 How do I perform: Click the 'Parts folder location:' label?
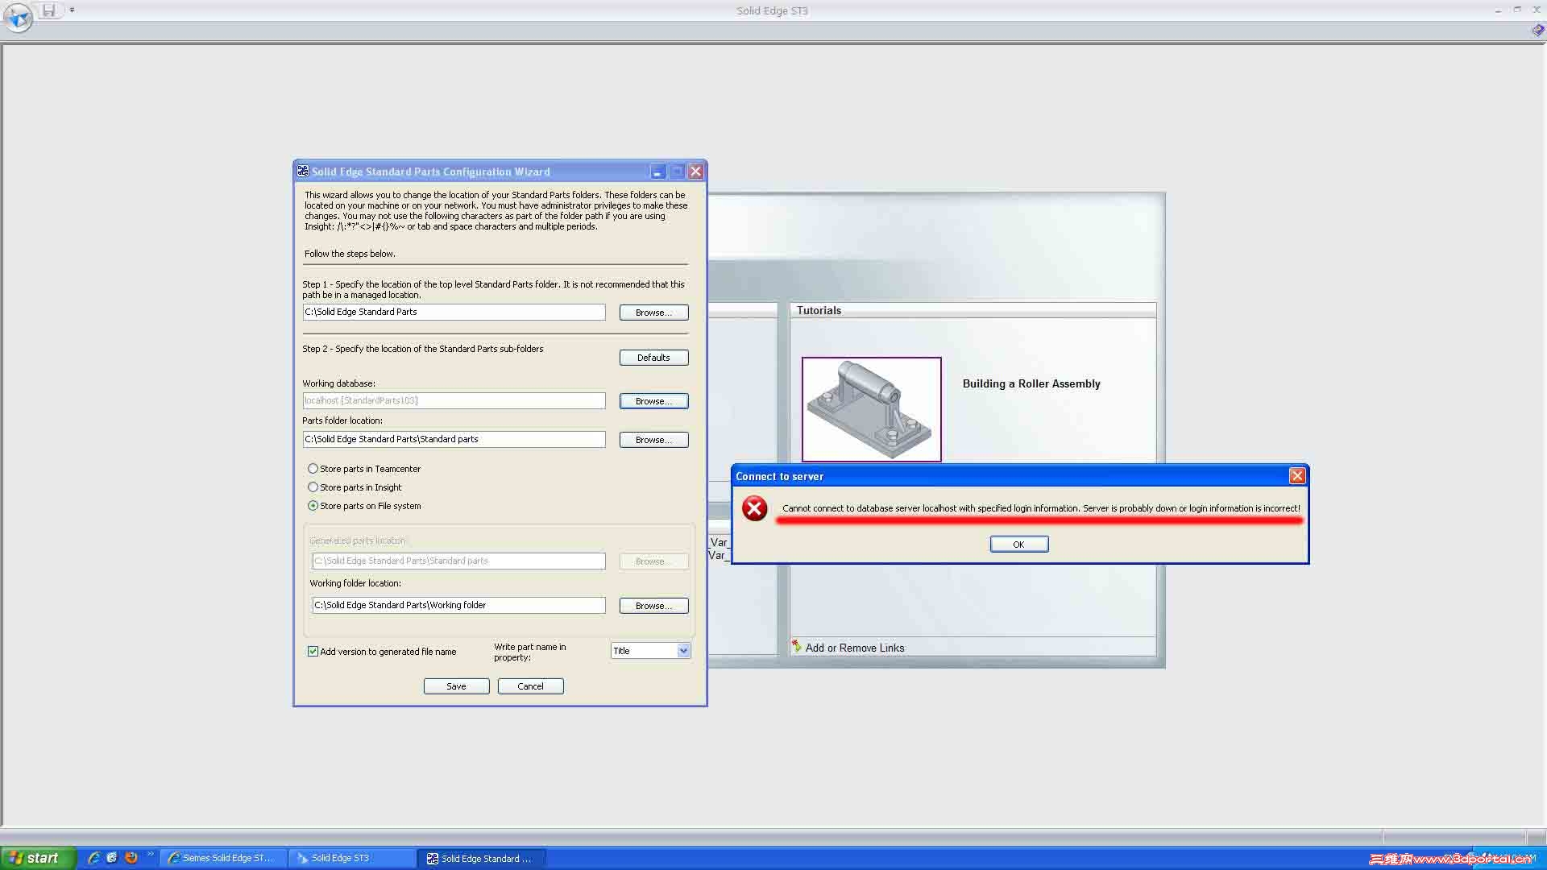click(342, 420)
